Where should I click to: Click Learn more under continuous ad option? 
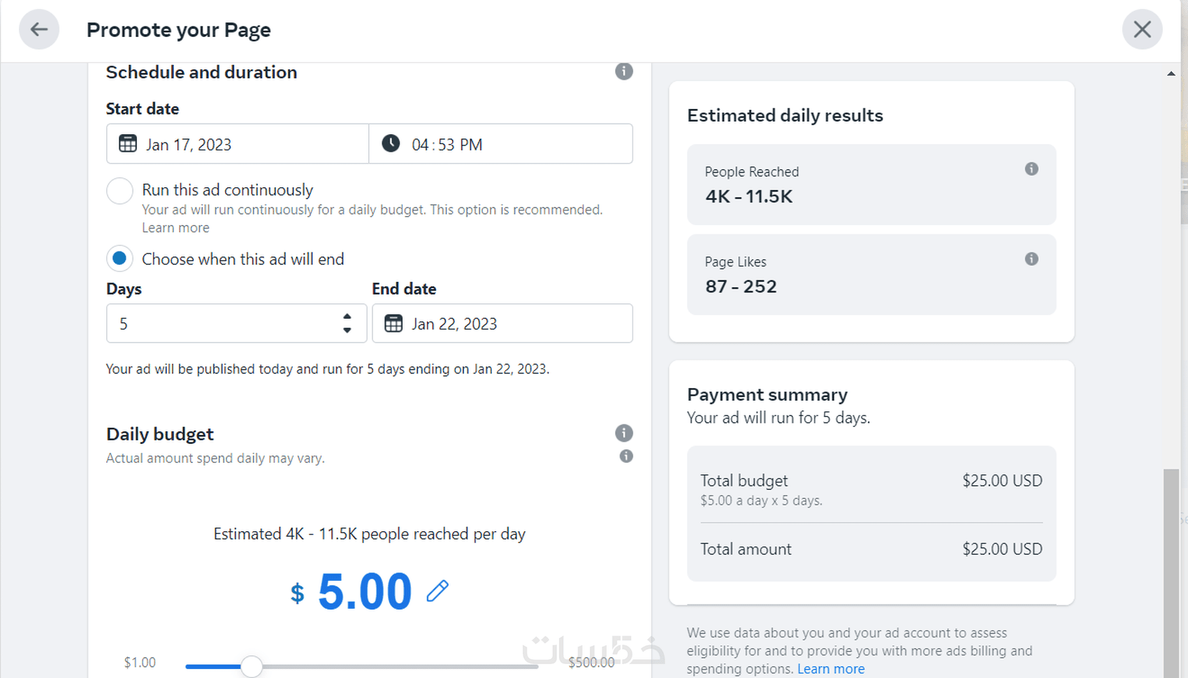pyautogui.click(x=175, y=228)
